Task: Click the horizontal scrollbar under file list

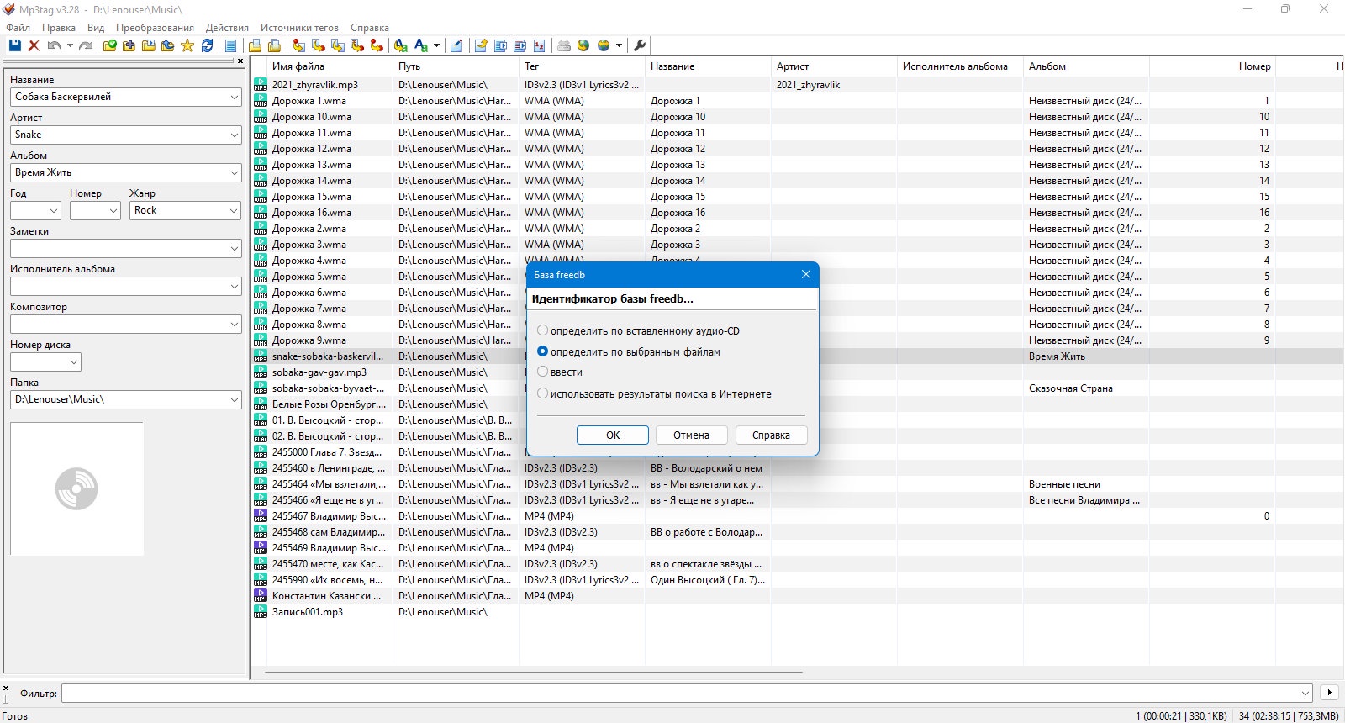Action: (534, 673)
